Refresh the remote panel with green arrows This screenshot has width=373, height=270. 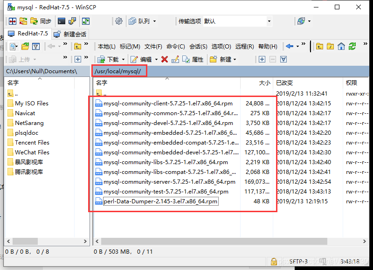pos(352,46)
